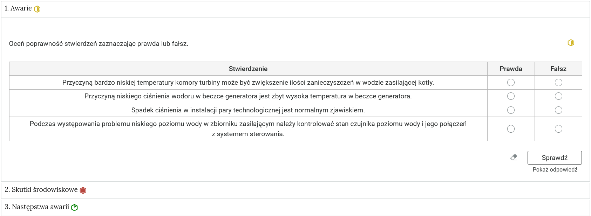
Task: Select Prawda for the hydrogen pressure statement
Action: pyautogui.click(x=511, y=96)
